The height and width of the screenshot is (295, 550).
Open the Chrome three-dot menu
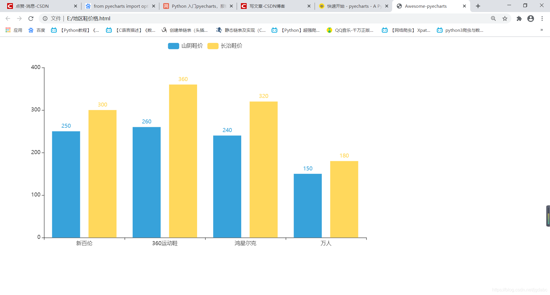(542, 19)
